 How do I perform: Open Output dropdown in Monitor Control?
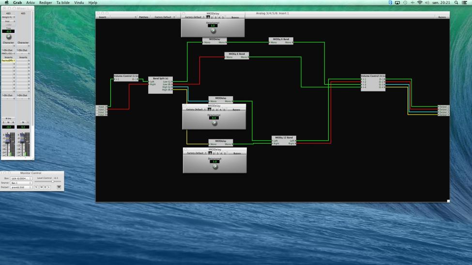[21, 187]
